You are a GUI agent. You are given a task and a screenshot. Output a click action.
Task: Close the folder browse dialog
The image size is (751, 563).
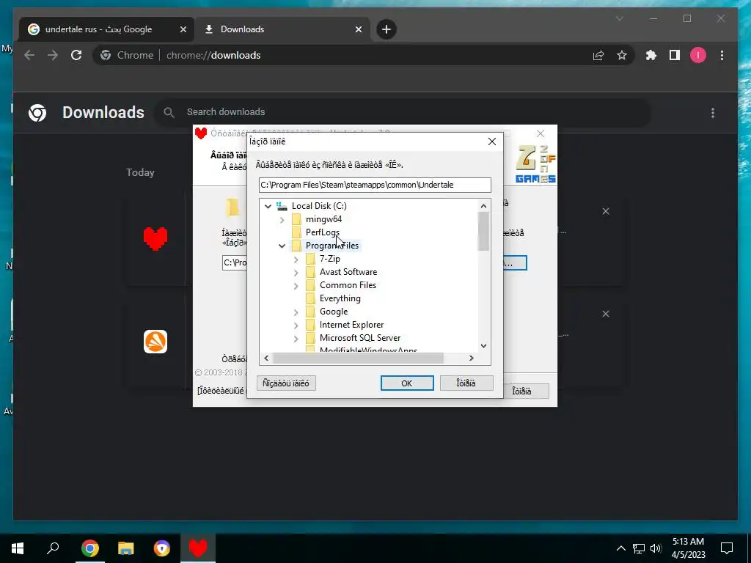[491, 141]
